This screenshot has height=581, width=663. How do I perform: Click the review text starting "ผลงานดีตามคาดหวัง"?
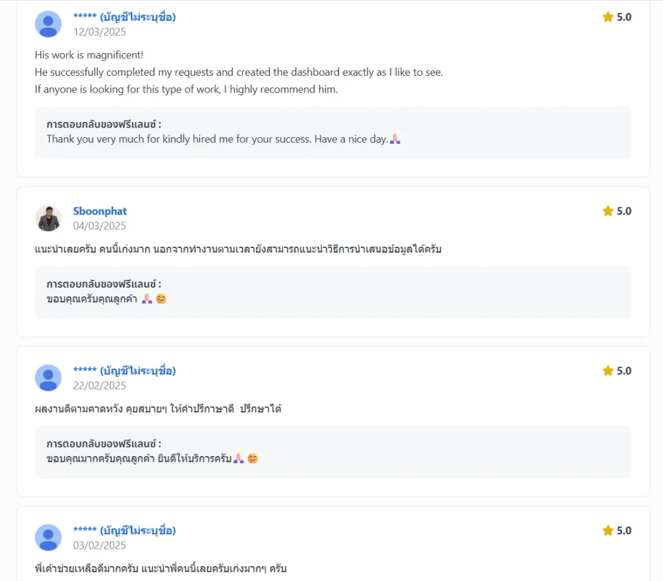point(158,409)
